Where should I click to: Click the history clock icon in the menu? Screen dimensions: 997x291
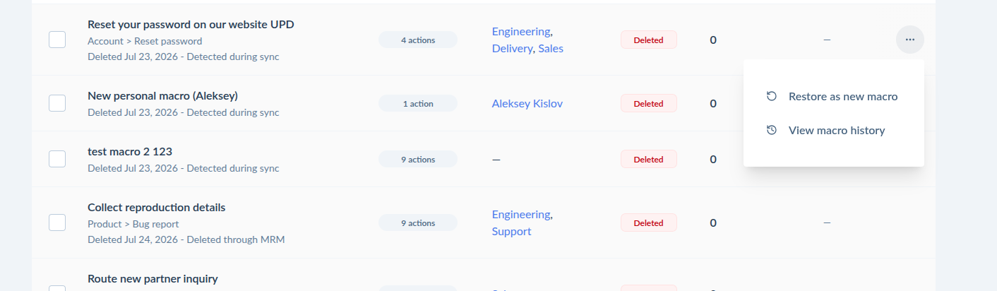[x=772, y=130]
